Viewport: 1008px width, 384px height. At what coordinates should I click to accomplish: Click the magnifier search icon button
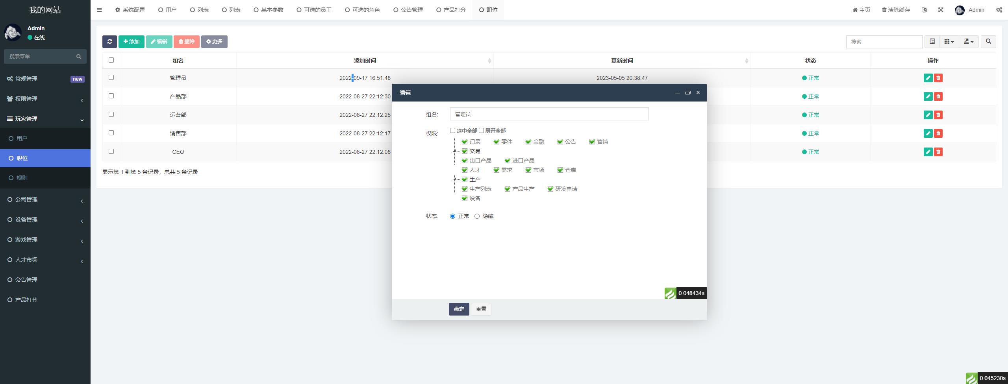coord(988,42)
